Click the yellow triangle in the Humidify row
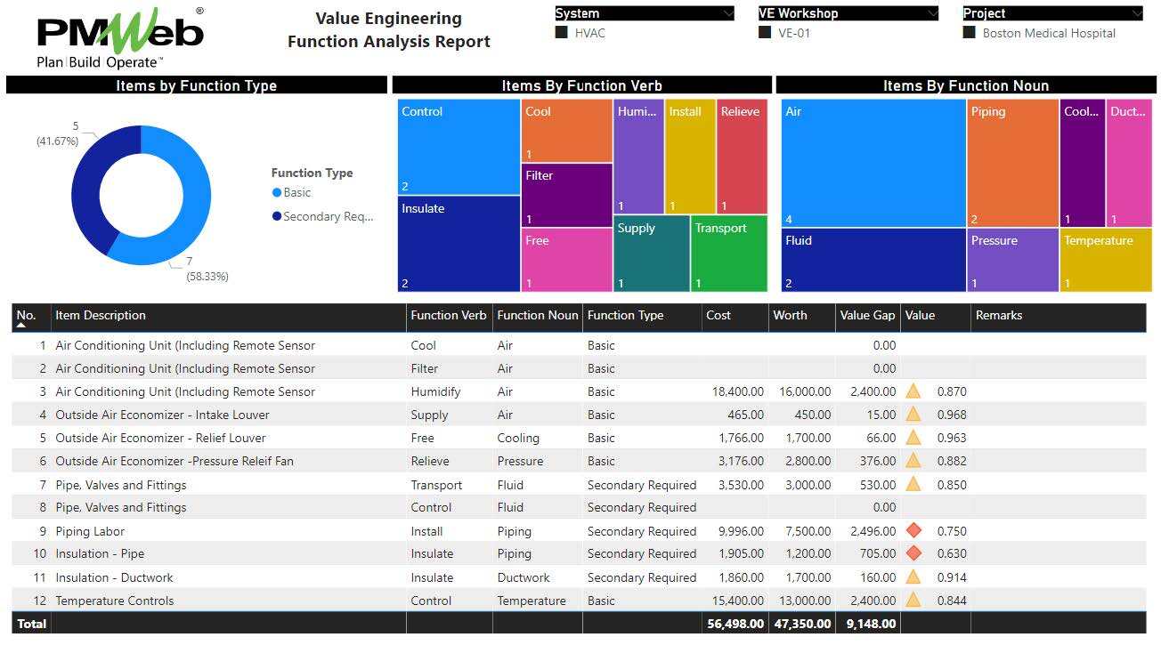1169x645 pixels. click(913, 391)
